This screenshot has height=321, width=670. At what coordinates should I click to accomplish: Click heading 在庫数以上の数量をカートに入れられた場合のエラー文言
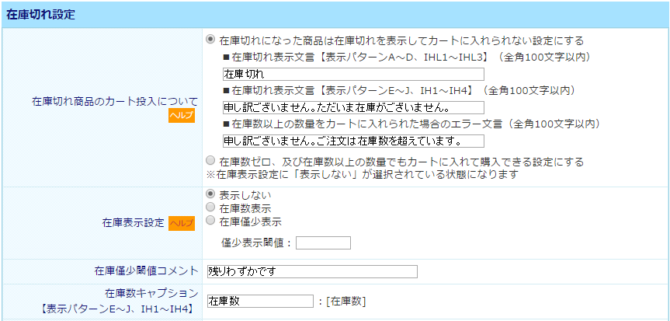coord(411,124)
